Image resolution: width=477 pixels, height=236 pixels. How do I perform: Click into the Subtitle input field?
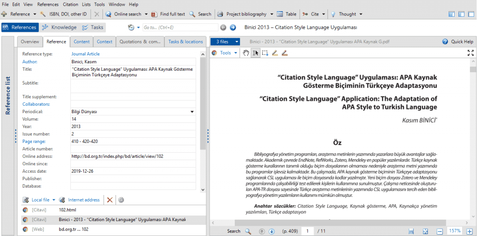click(x=133, y=86)
